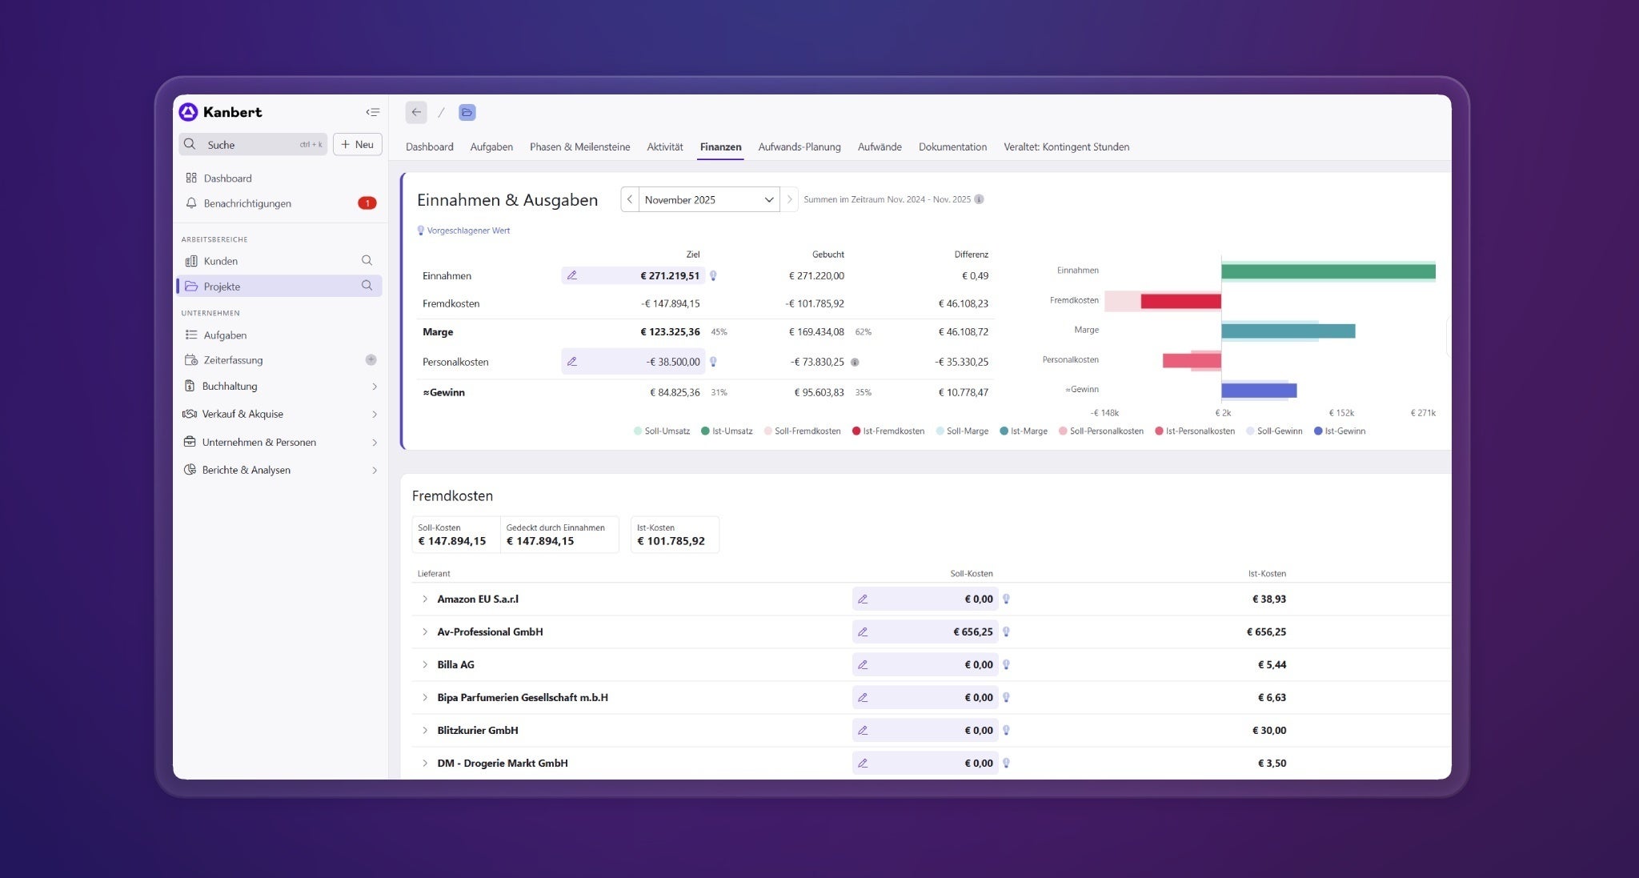This screenshot has width=1639, height=878.
Task: Click the info icon beside the Nov. 2024 - Nov. 2025 range
Action: (980, 199)
